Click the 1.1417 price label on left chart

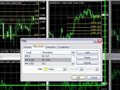coord(42,18)
